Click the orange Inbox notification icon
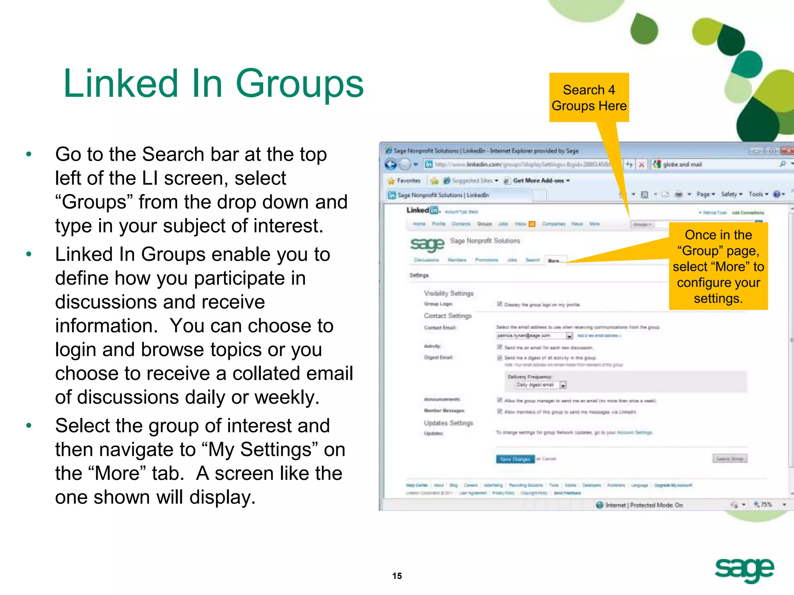This screenshot has width=794, height=595. pos(532,224)
